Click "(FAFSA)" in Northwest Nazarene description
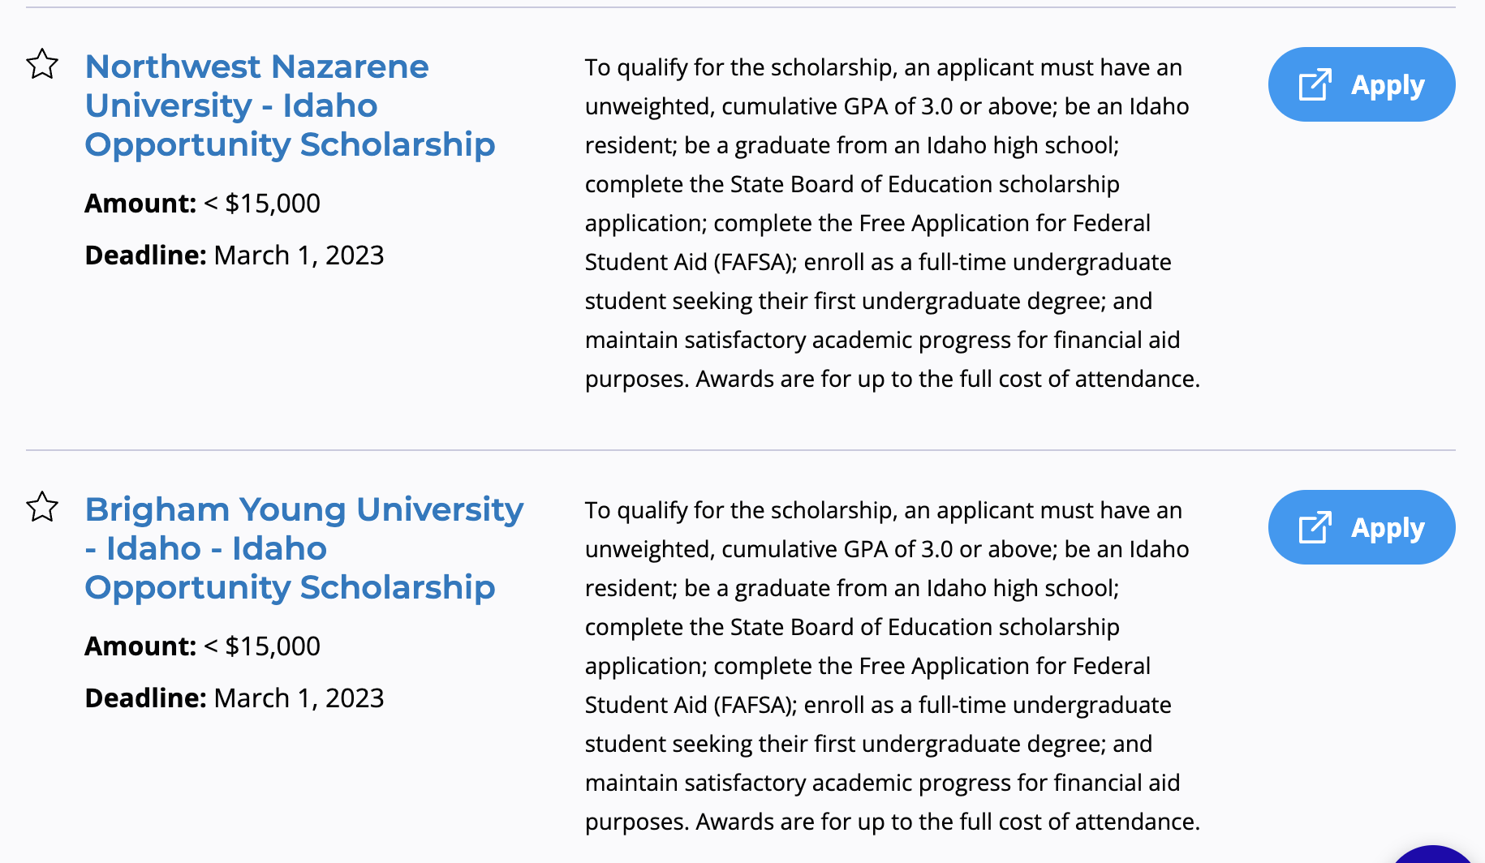The width and height of the screenshot is (1485, 863). point(755,262)
